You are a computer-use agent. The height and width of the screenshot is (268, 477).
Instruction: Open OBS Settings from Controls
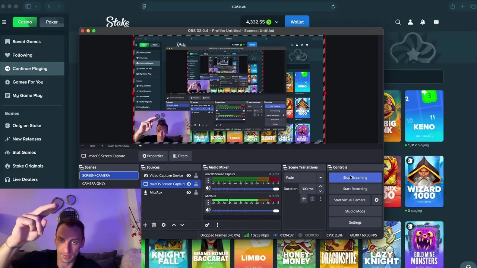point(355,222)
